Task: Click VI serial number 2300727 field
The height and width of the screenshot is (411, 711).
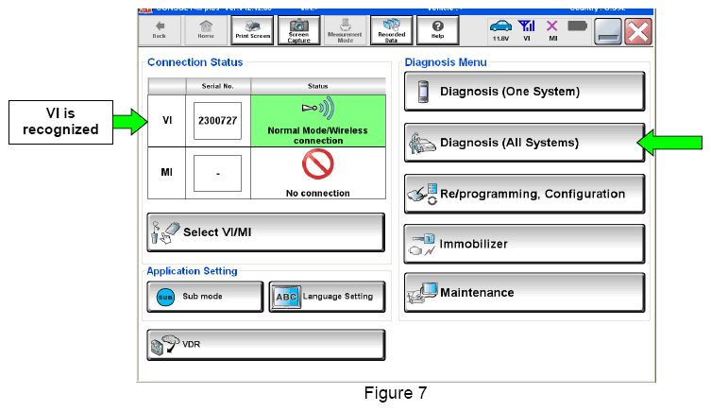Action: (218, 121)
